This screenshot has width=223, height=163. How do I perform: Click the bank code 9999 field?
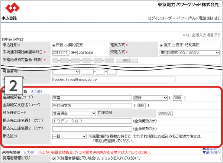click(177, 98)
